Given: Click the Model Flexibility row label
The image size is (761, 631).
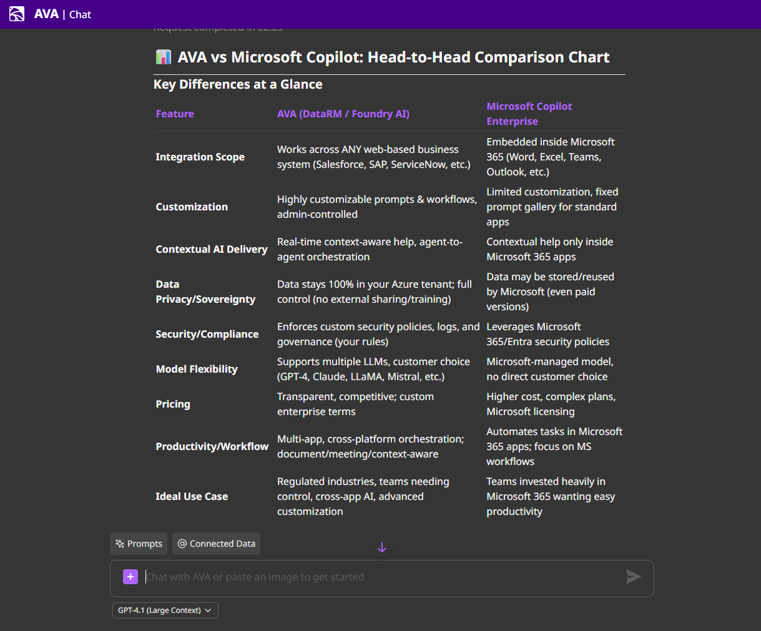Looking at the screenshot, I should pos(197,369).
